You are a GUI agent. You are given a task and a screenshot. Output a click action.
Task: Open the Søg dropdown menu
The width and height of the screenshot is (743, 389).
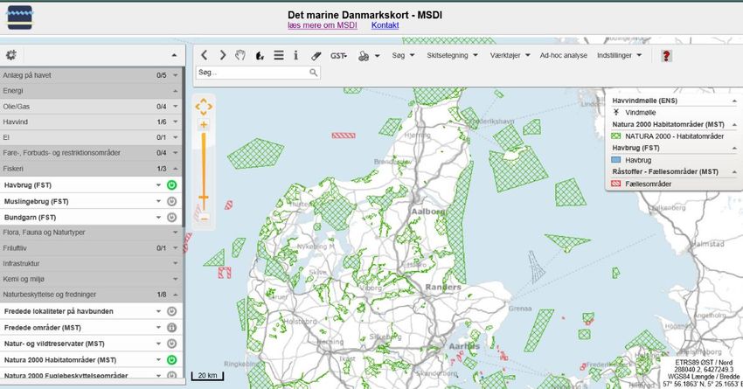[x=403, y=55]
